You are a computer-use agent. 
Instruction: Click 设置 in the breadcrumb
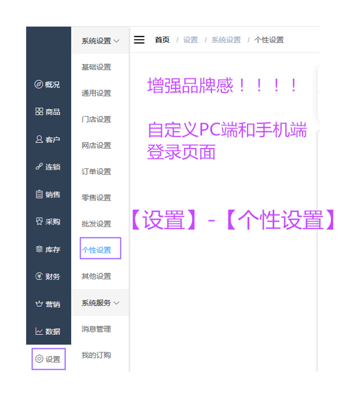(x=191, y=40)
